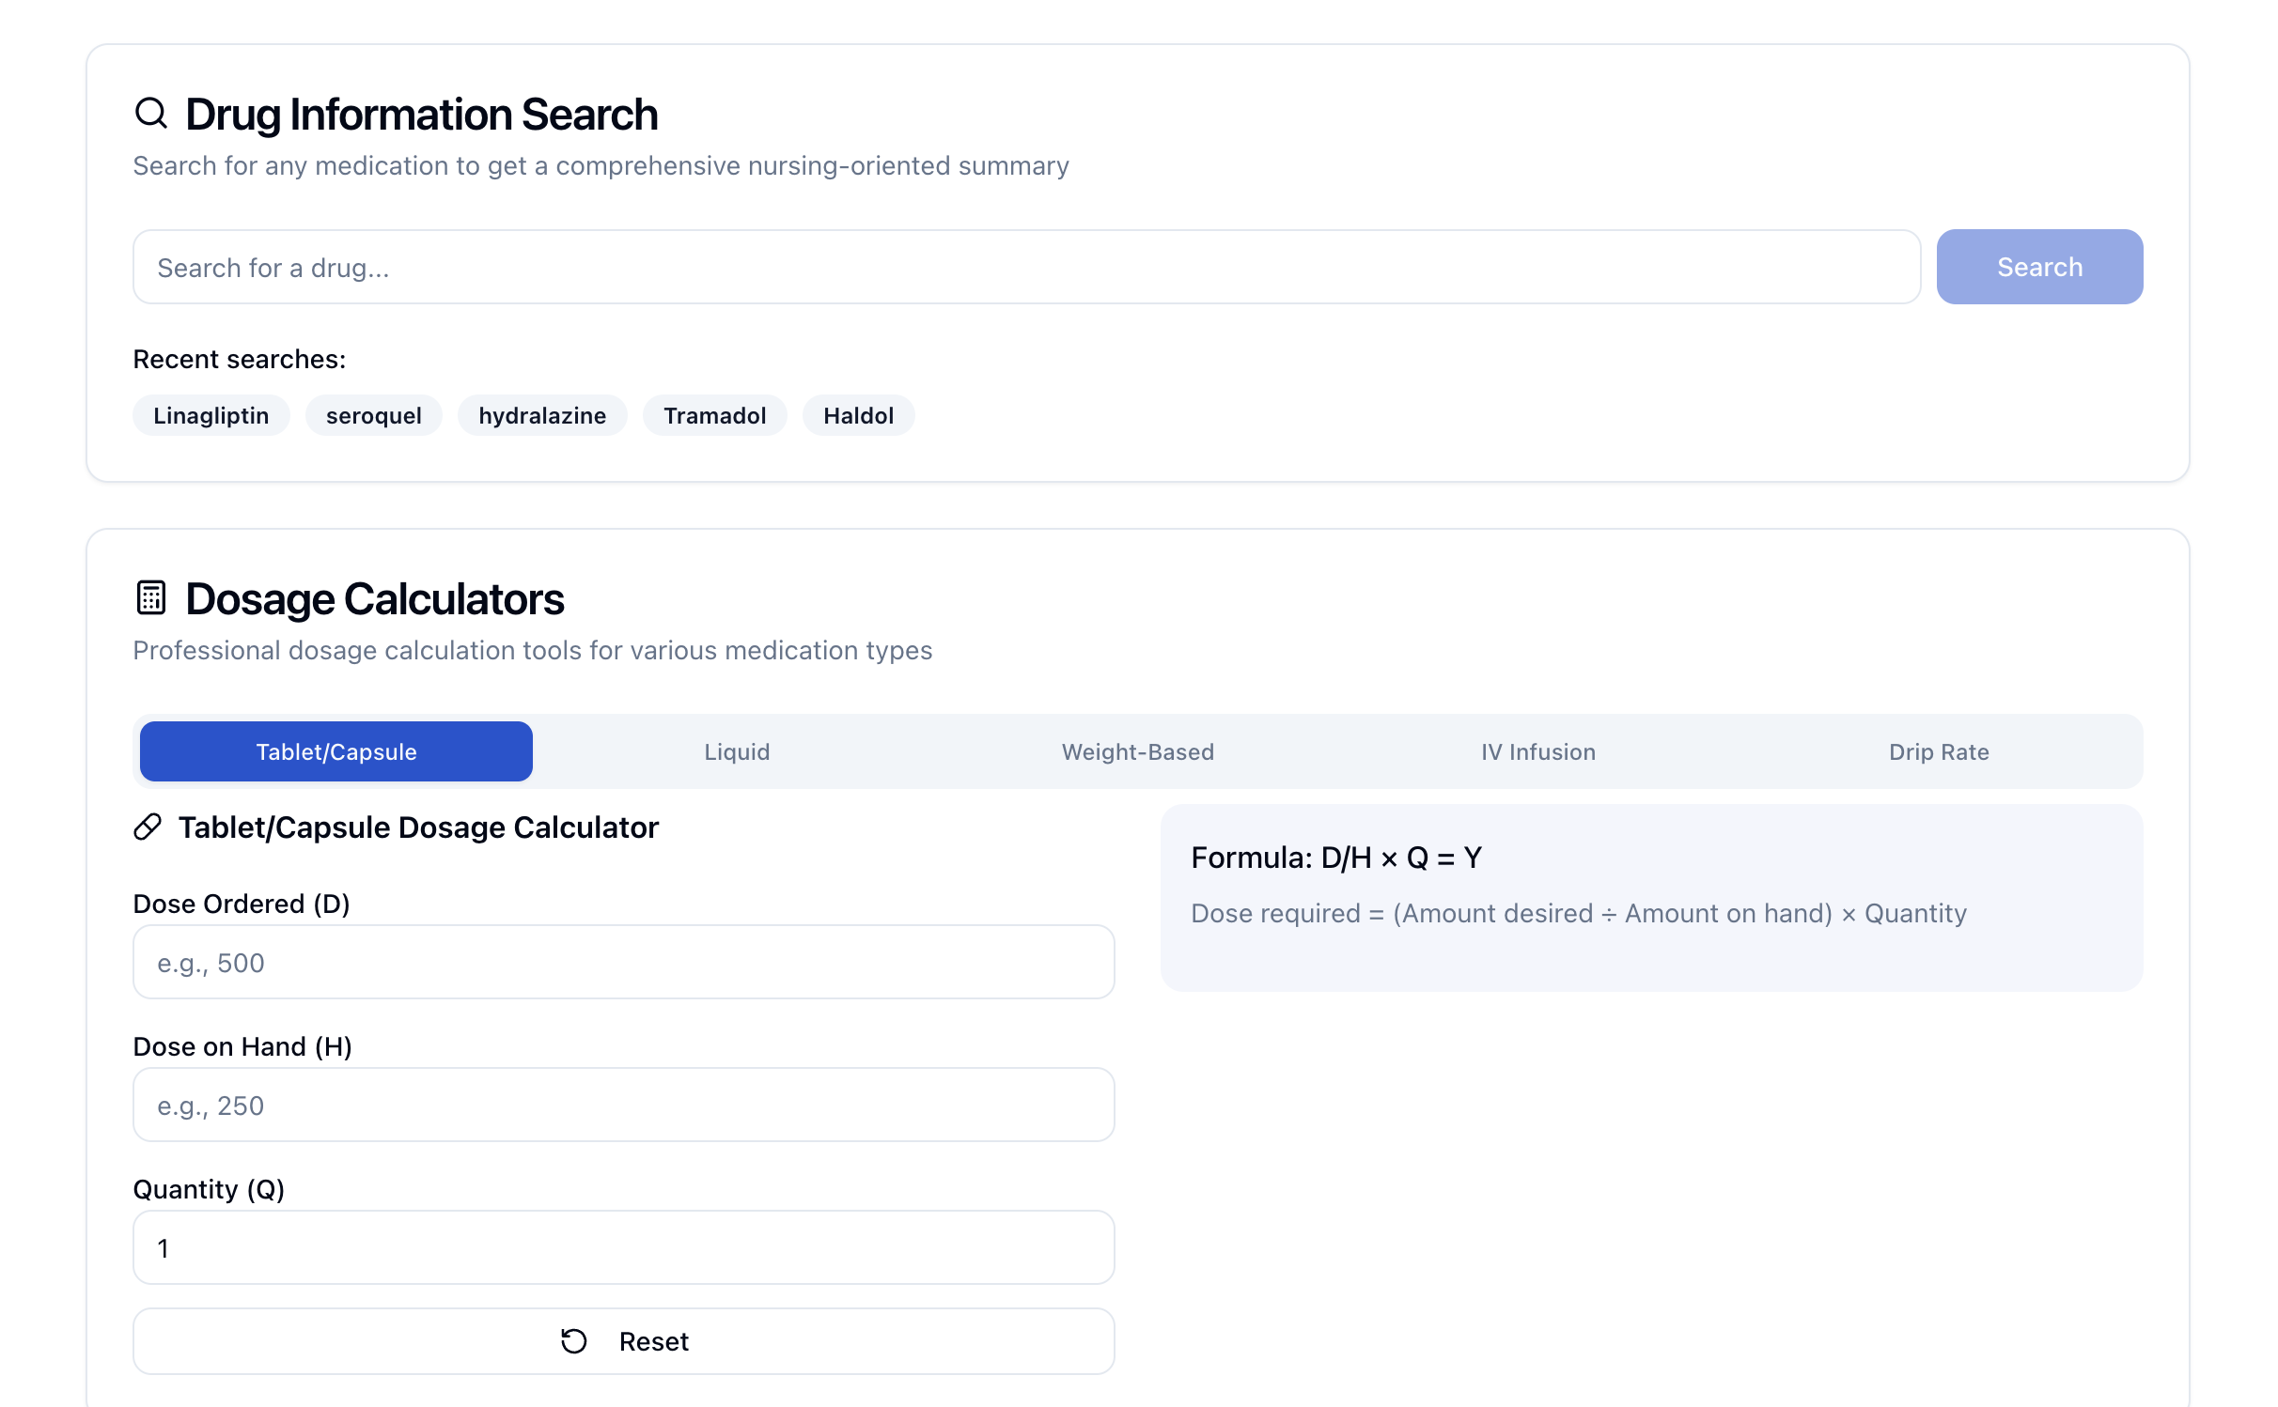Viewport: 2278px width, 1407px height.
Task: Pick the Tramadol recent search chip
Action: tap(714, 415)
